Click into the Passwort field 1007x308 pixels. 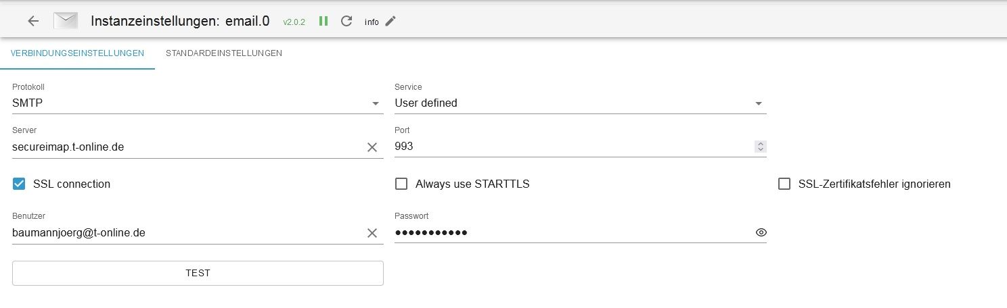572,233
